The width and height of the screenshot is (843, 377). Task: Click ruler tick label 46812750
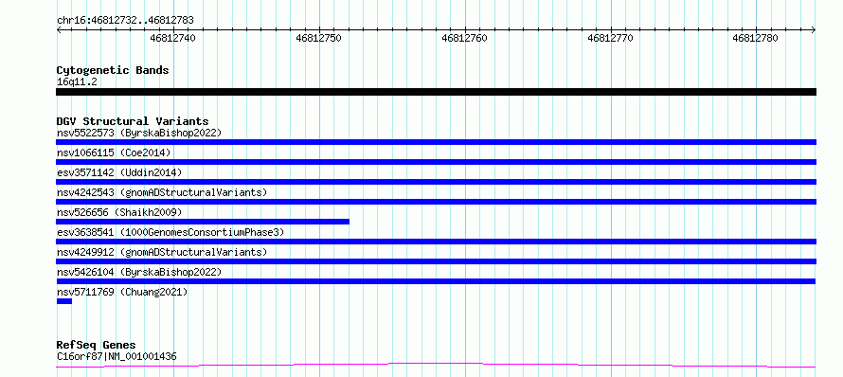click(x=319, y=38)
